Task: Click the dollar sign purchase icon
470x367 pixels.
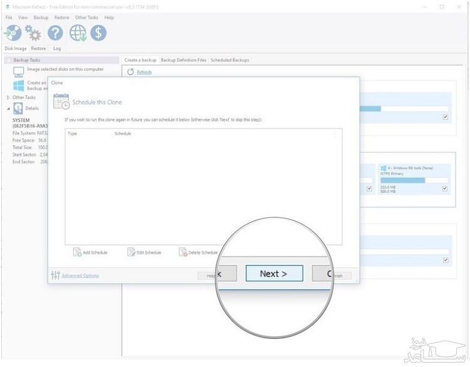Action: (x=98, y=33)
